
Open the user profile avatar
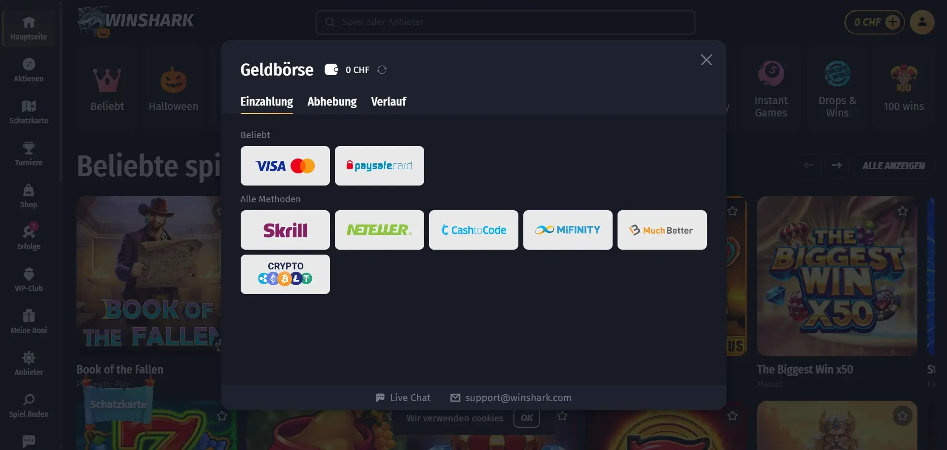pos(922,22)
